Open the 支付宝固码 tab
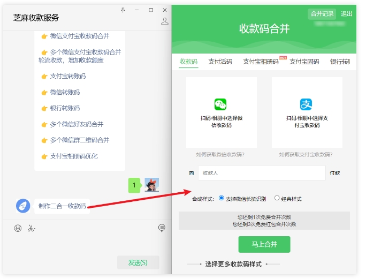The height and width of the screenshot is (279, 366). click(304, 62)
